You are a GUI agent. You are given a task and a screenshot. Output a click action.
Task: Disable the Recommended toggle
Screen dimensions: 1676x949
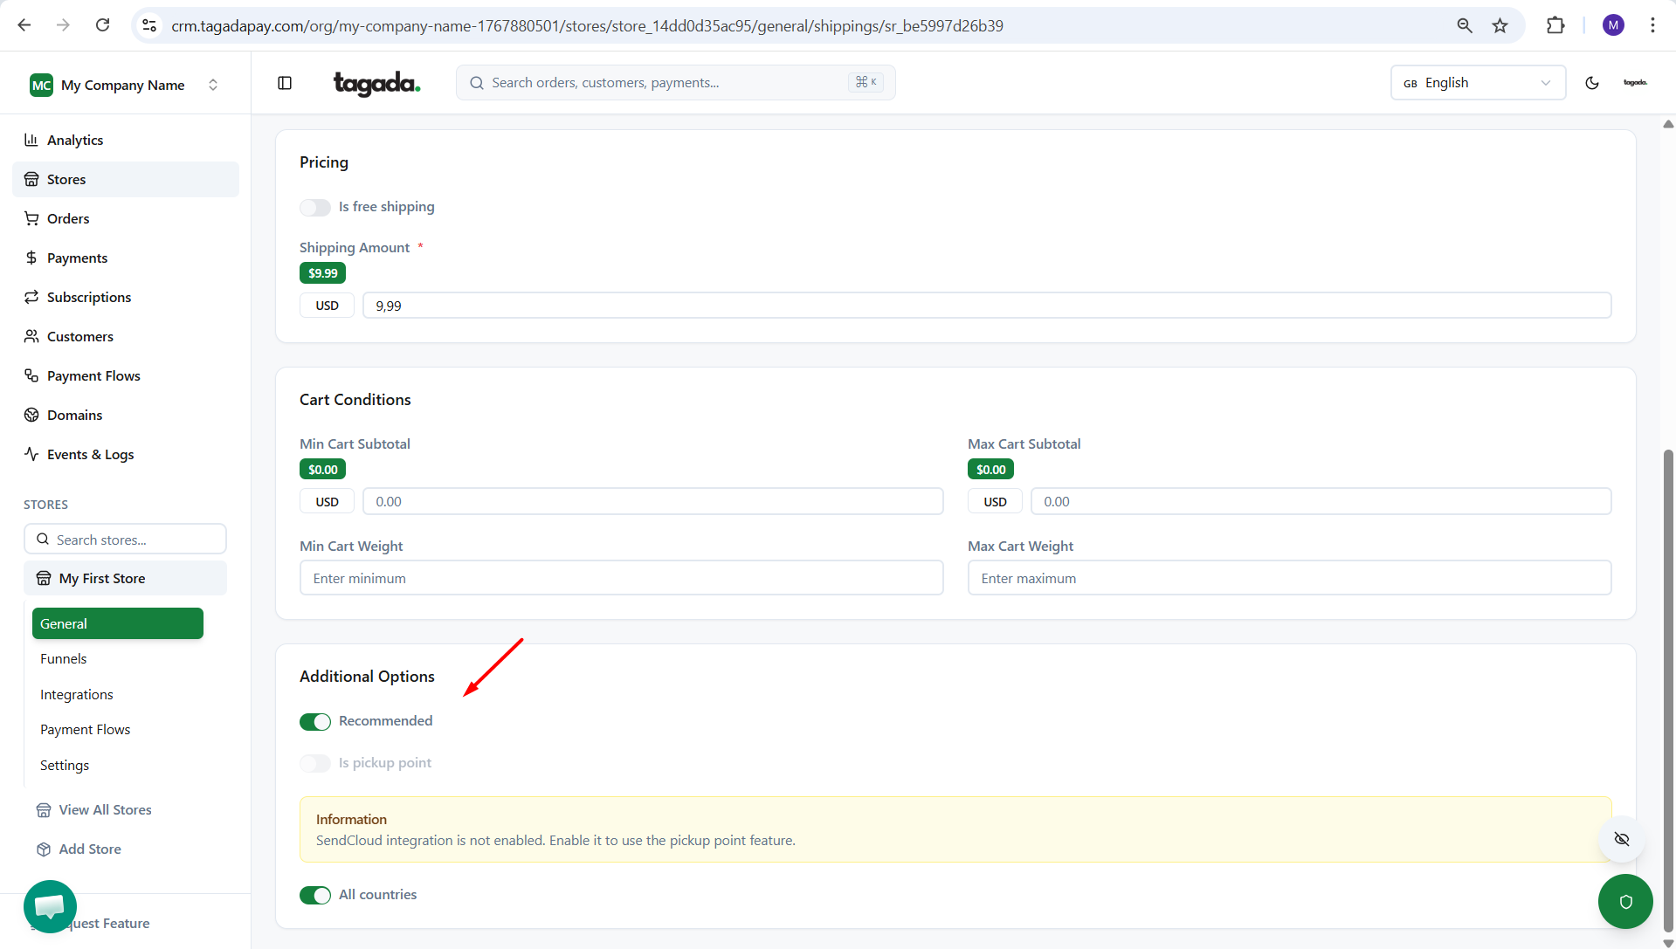pyautogui.click(x=315, y=722)
